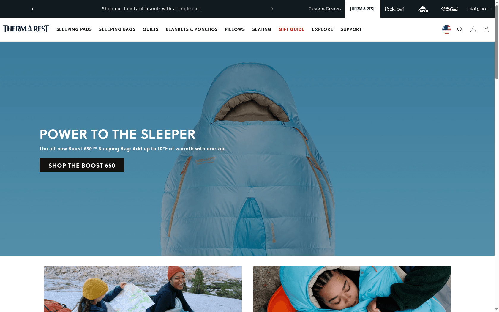The image size is (499, 312).
Task: Show previous announcement with left chevron
Action: [x=33, y=9]
